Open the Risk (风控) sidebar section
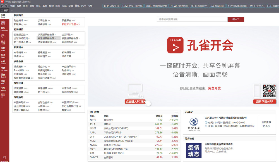Viewport: 279px width, 162px height. click(x=3, y=82)
